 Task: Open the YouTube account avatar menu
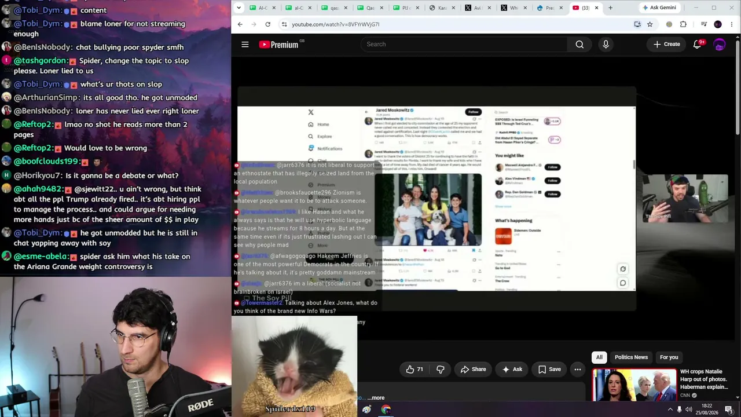click(720, 44)
